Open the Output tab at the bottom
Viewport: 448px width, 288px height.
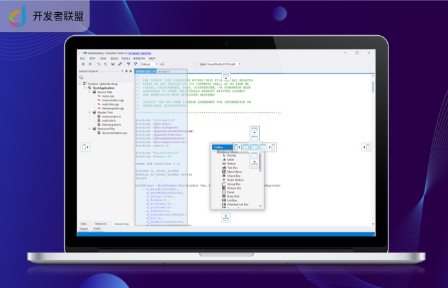pyautogui.click(x=83, y=228)
